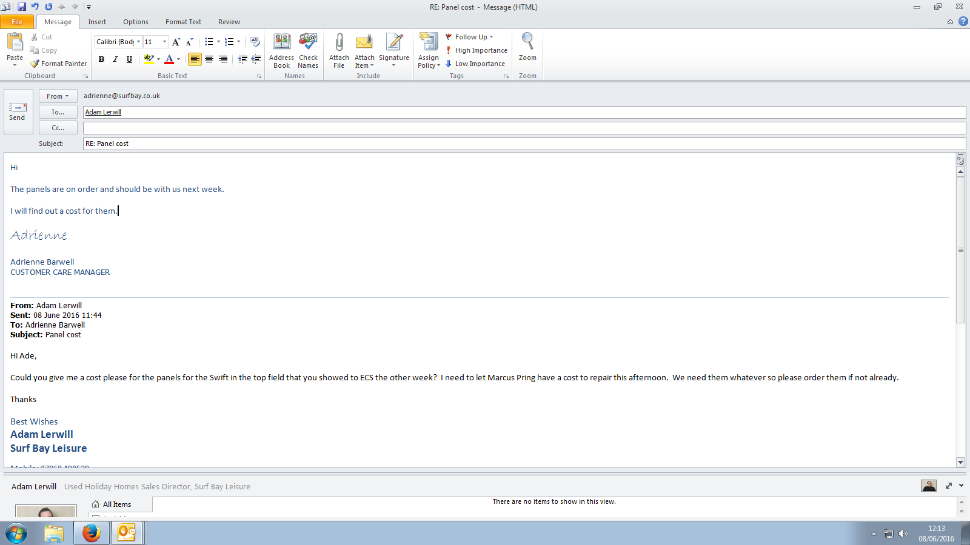Mark the message as Low Importance
The height and width of the screenshot is (545, 970).
click(475, 64)
